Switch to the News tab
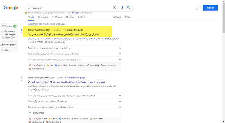This screenshot has width=225, height=123. pos(70,17)
